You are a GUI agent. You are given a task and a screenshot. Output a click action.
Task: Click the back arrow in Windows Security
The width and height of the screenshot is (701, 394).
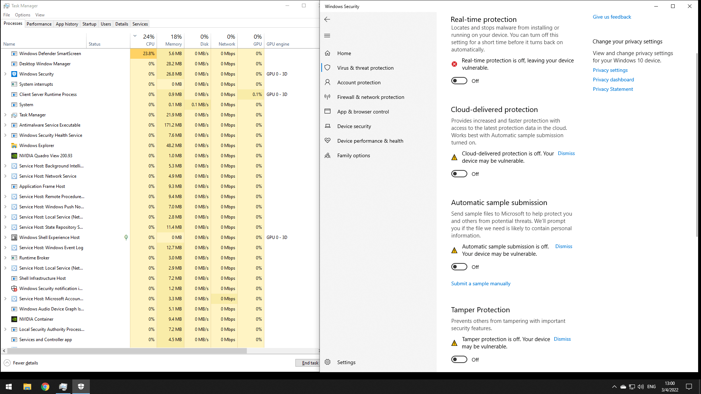coord(327,19)
